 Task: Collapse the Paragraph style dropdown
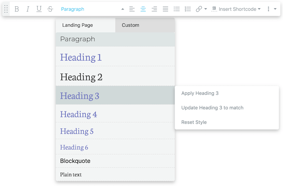tap(123, 9)
